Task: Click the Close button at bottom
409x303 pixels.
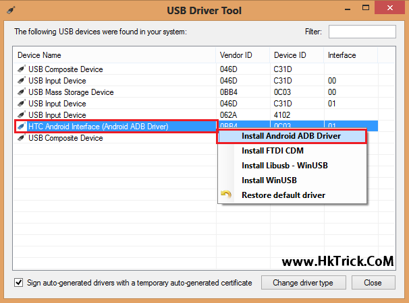Action: tap(373, 283)
